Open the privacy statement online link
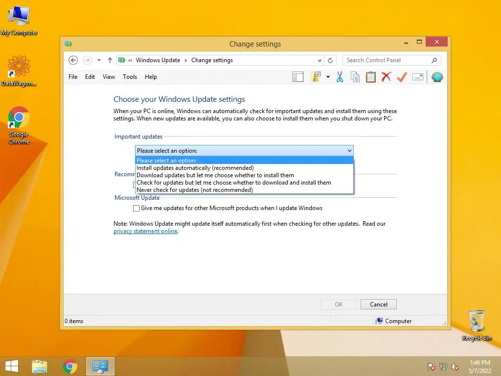This screenshot has height=376, width=501. [x=145, y=231]
